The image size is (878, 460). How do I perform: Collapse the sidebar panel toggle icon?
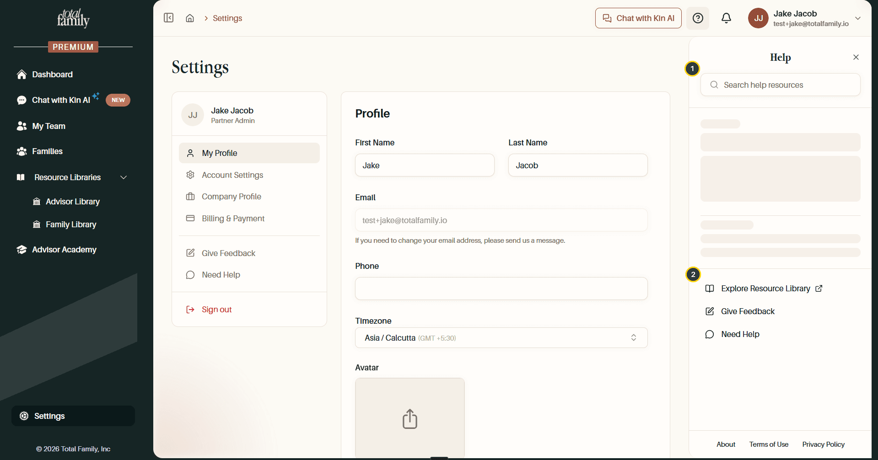click(x=169, y=18)
